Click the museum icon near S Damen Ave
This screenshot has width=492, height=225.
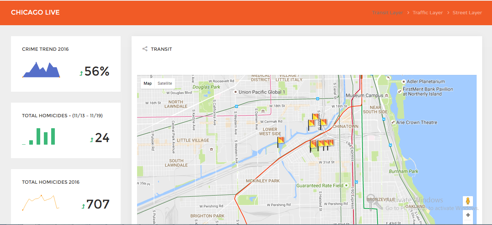[x=263, y=111]
